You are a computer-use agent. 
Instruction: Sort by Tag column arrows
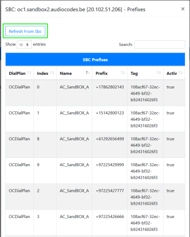tap(159, 73)
